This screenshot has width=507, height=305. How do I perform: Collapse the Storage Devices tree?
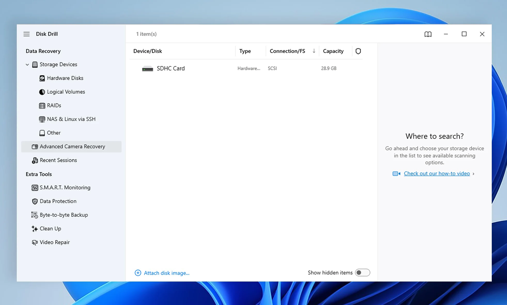27,65
